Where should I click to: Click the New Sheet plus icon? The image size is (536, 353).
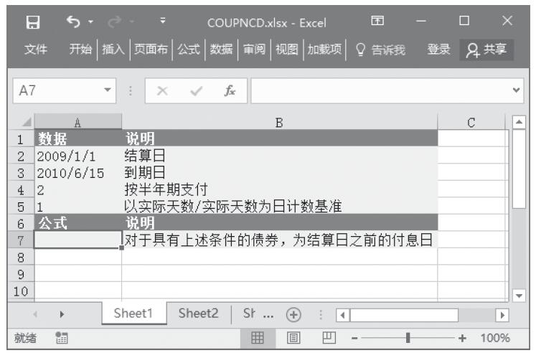pos(294,314)
